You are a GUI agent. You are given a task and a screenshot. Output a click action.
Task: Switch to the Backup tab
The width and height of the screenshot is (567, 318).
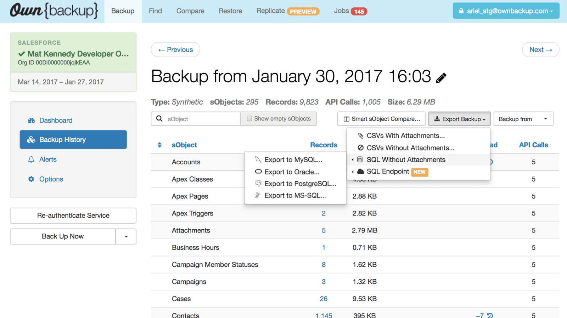click(x=123, y=11)
